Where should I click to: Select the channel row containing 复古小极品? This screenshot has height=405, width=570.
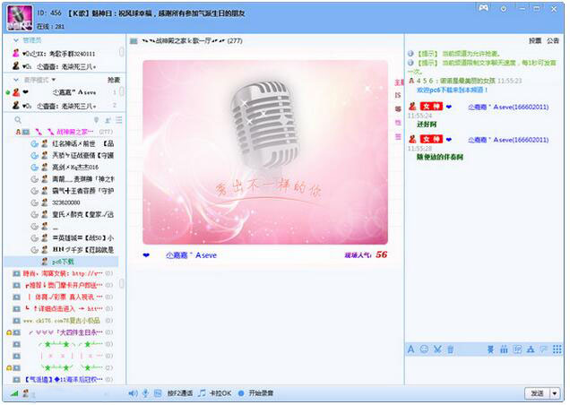pos(63,321)
